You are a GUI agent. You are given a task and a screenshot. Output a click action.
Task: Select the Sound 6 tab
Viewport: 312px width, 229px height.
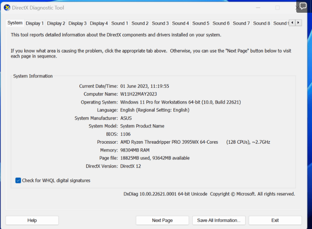(x=221, y=23)
